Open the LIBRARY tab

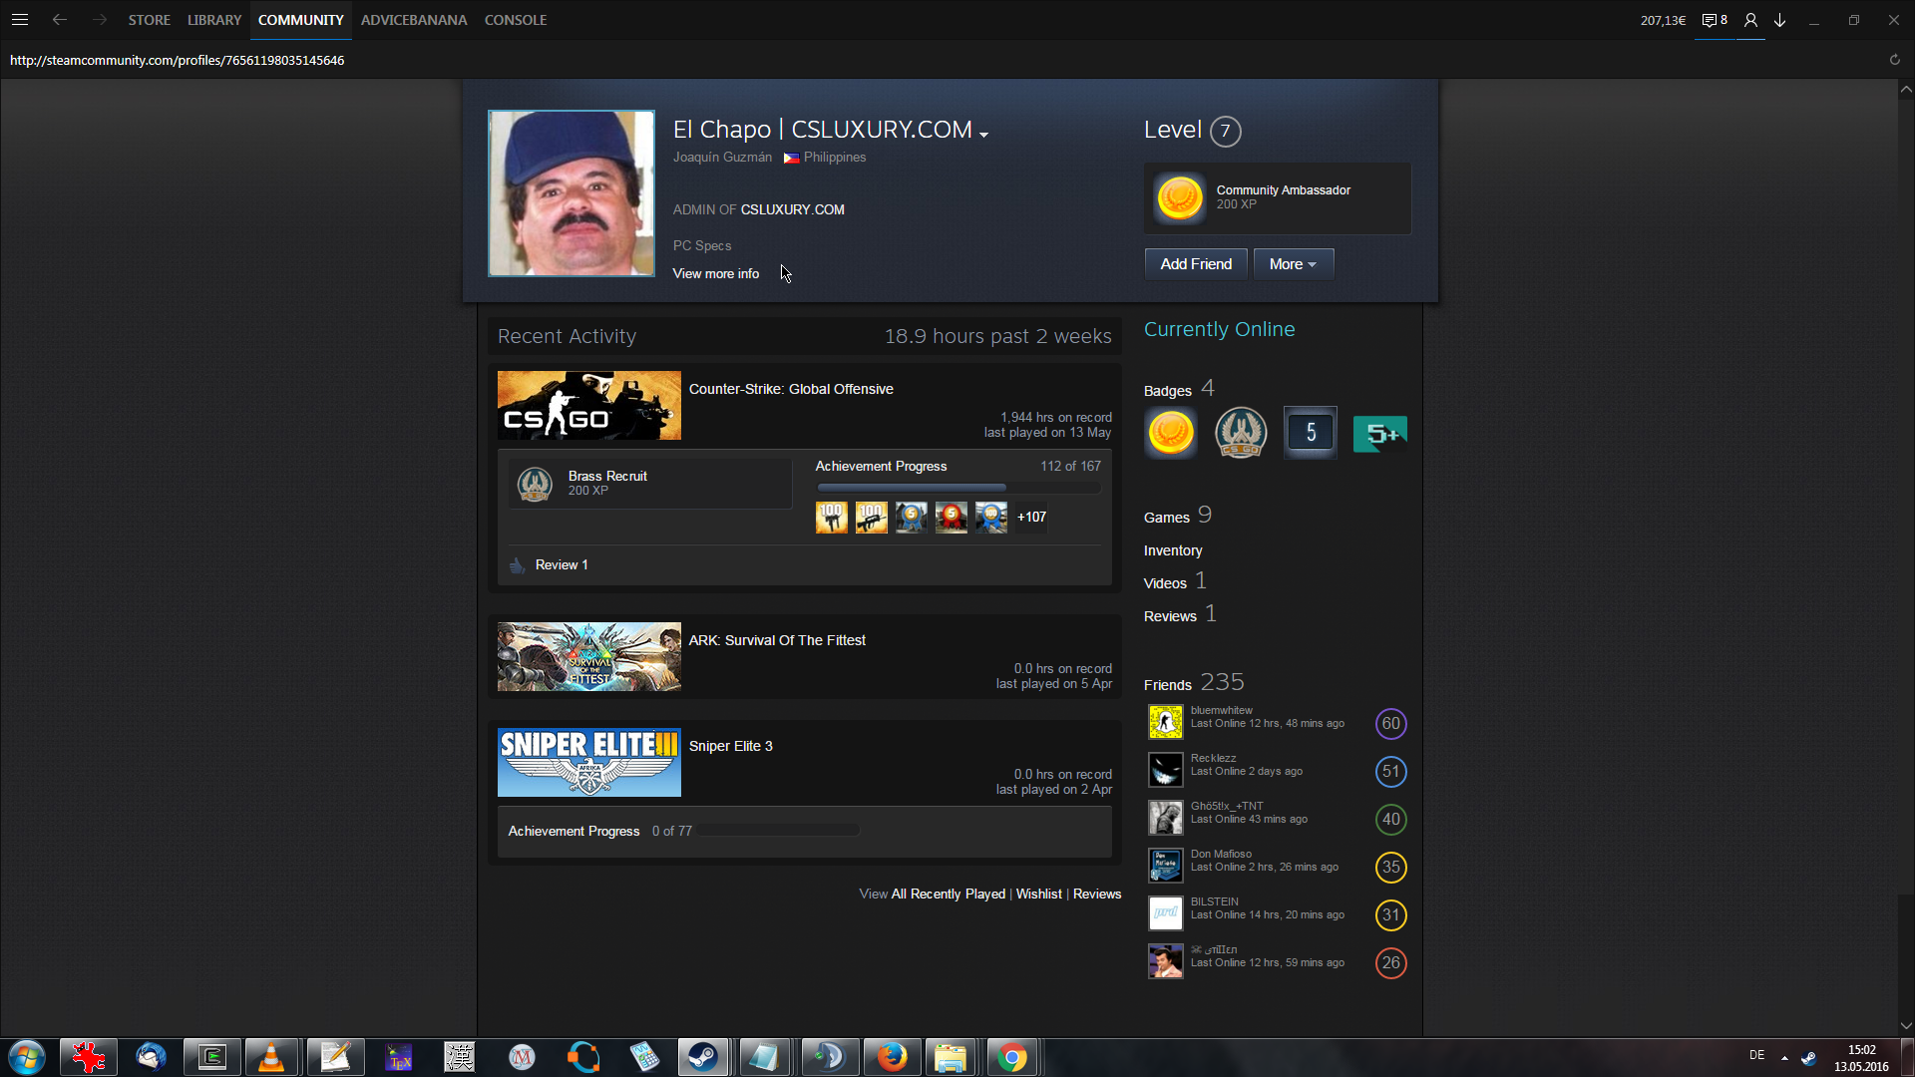[x=214, y=20]
